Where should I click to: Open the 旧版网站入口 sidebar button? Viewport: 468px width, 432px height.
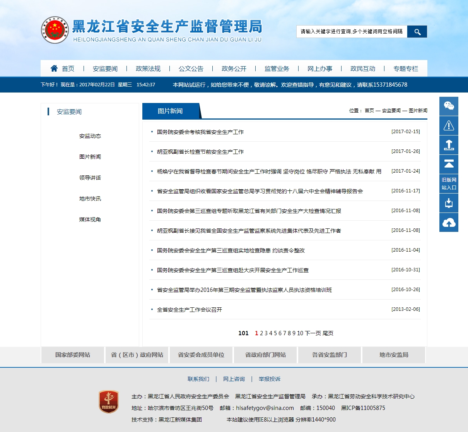coord(449,184)
